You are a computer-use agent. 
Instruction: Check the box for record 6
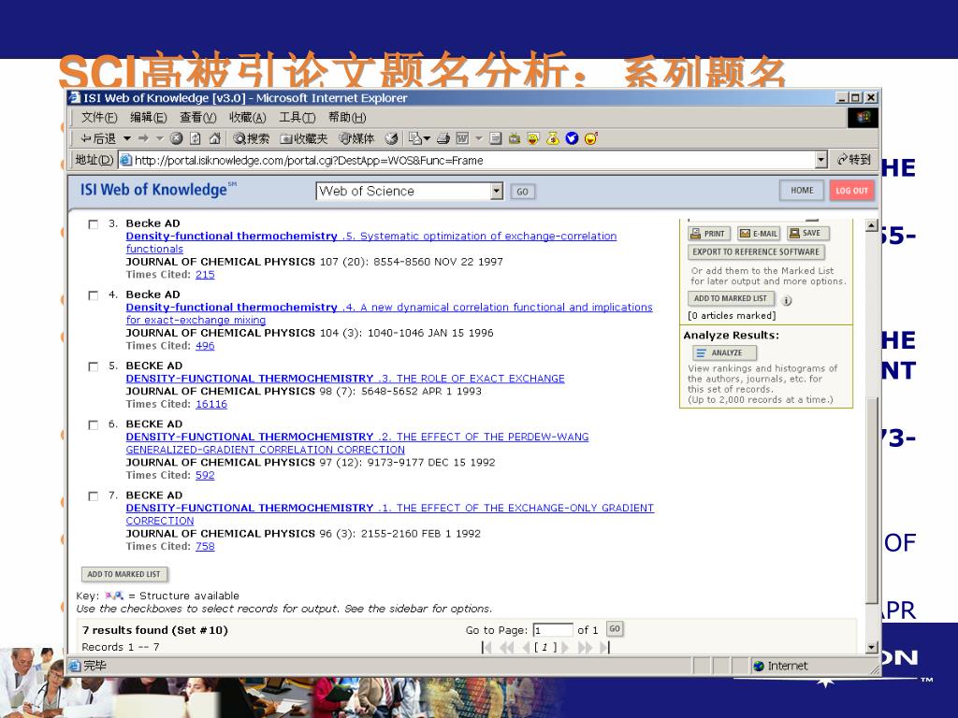point(93,425)
